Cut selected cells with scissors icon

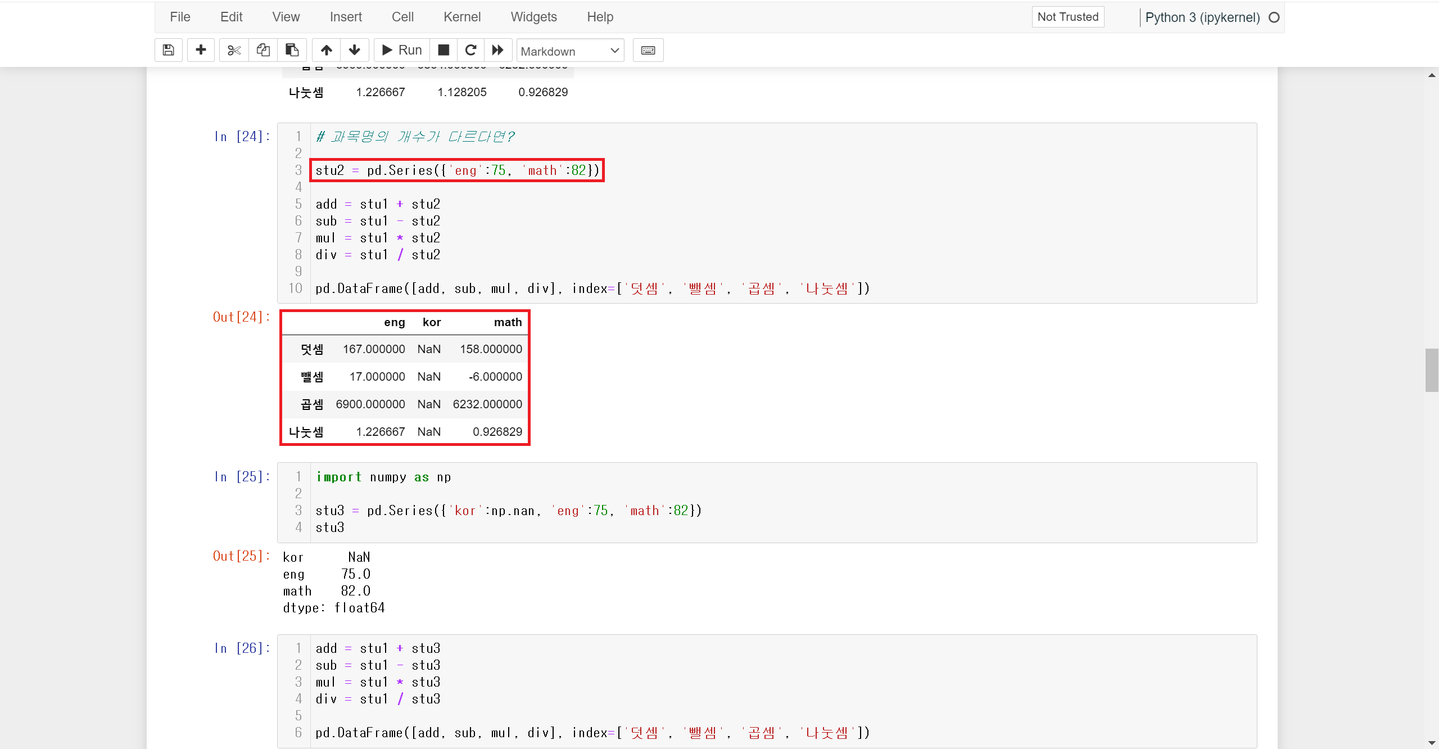pos(234,50)
